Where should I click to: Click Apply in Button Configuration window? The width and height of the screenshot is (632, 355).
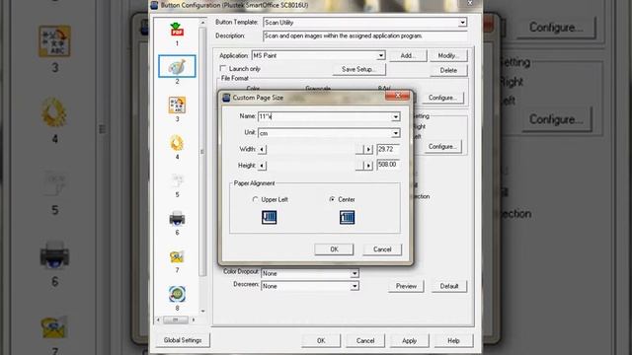click(x=409, y=340)
